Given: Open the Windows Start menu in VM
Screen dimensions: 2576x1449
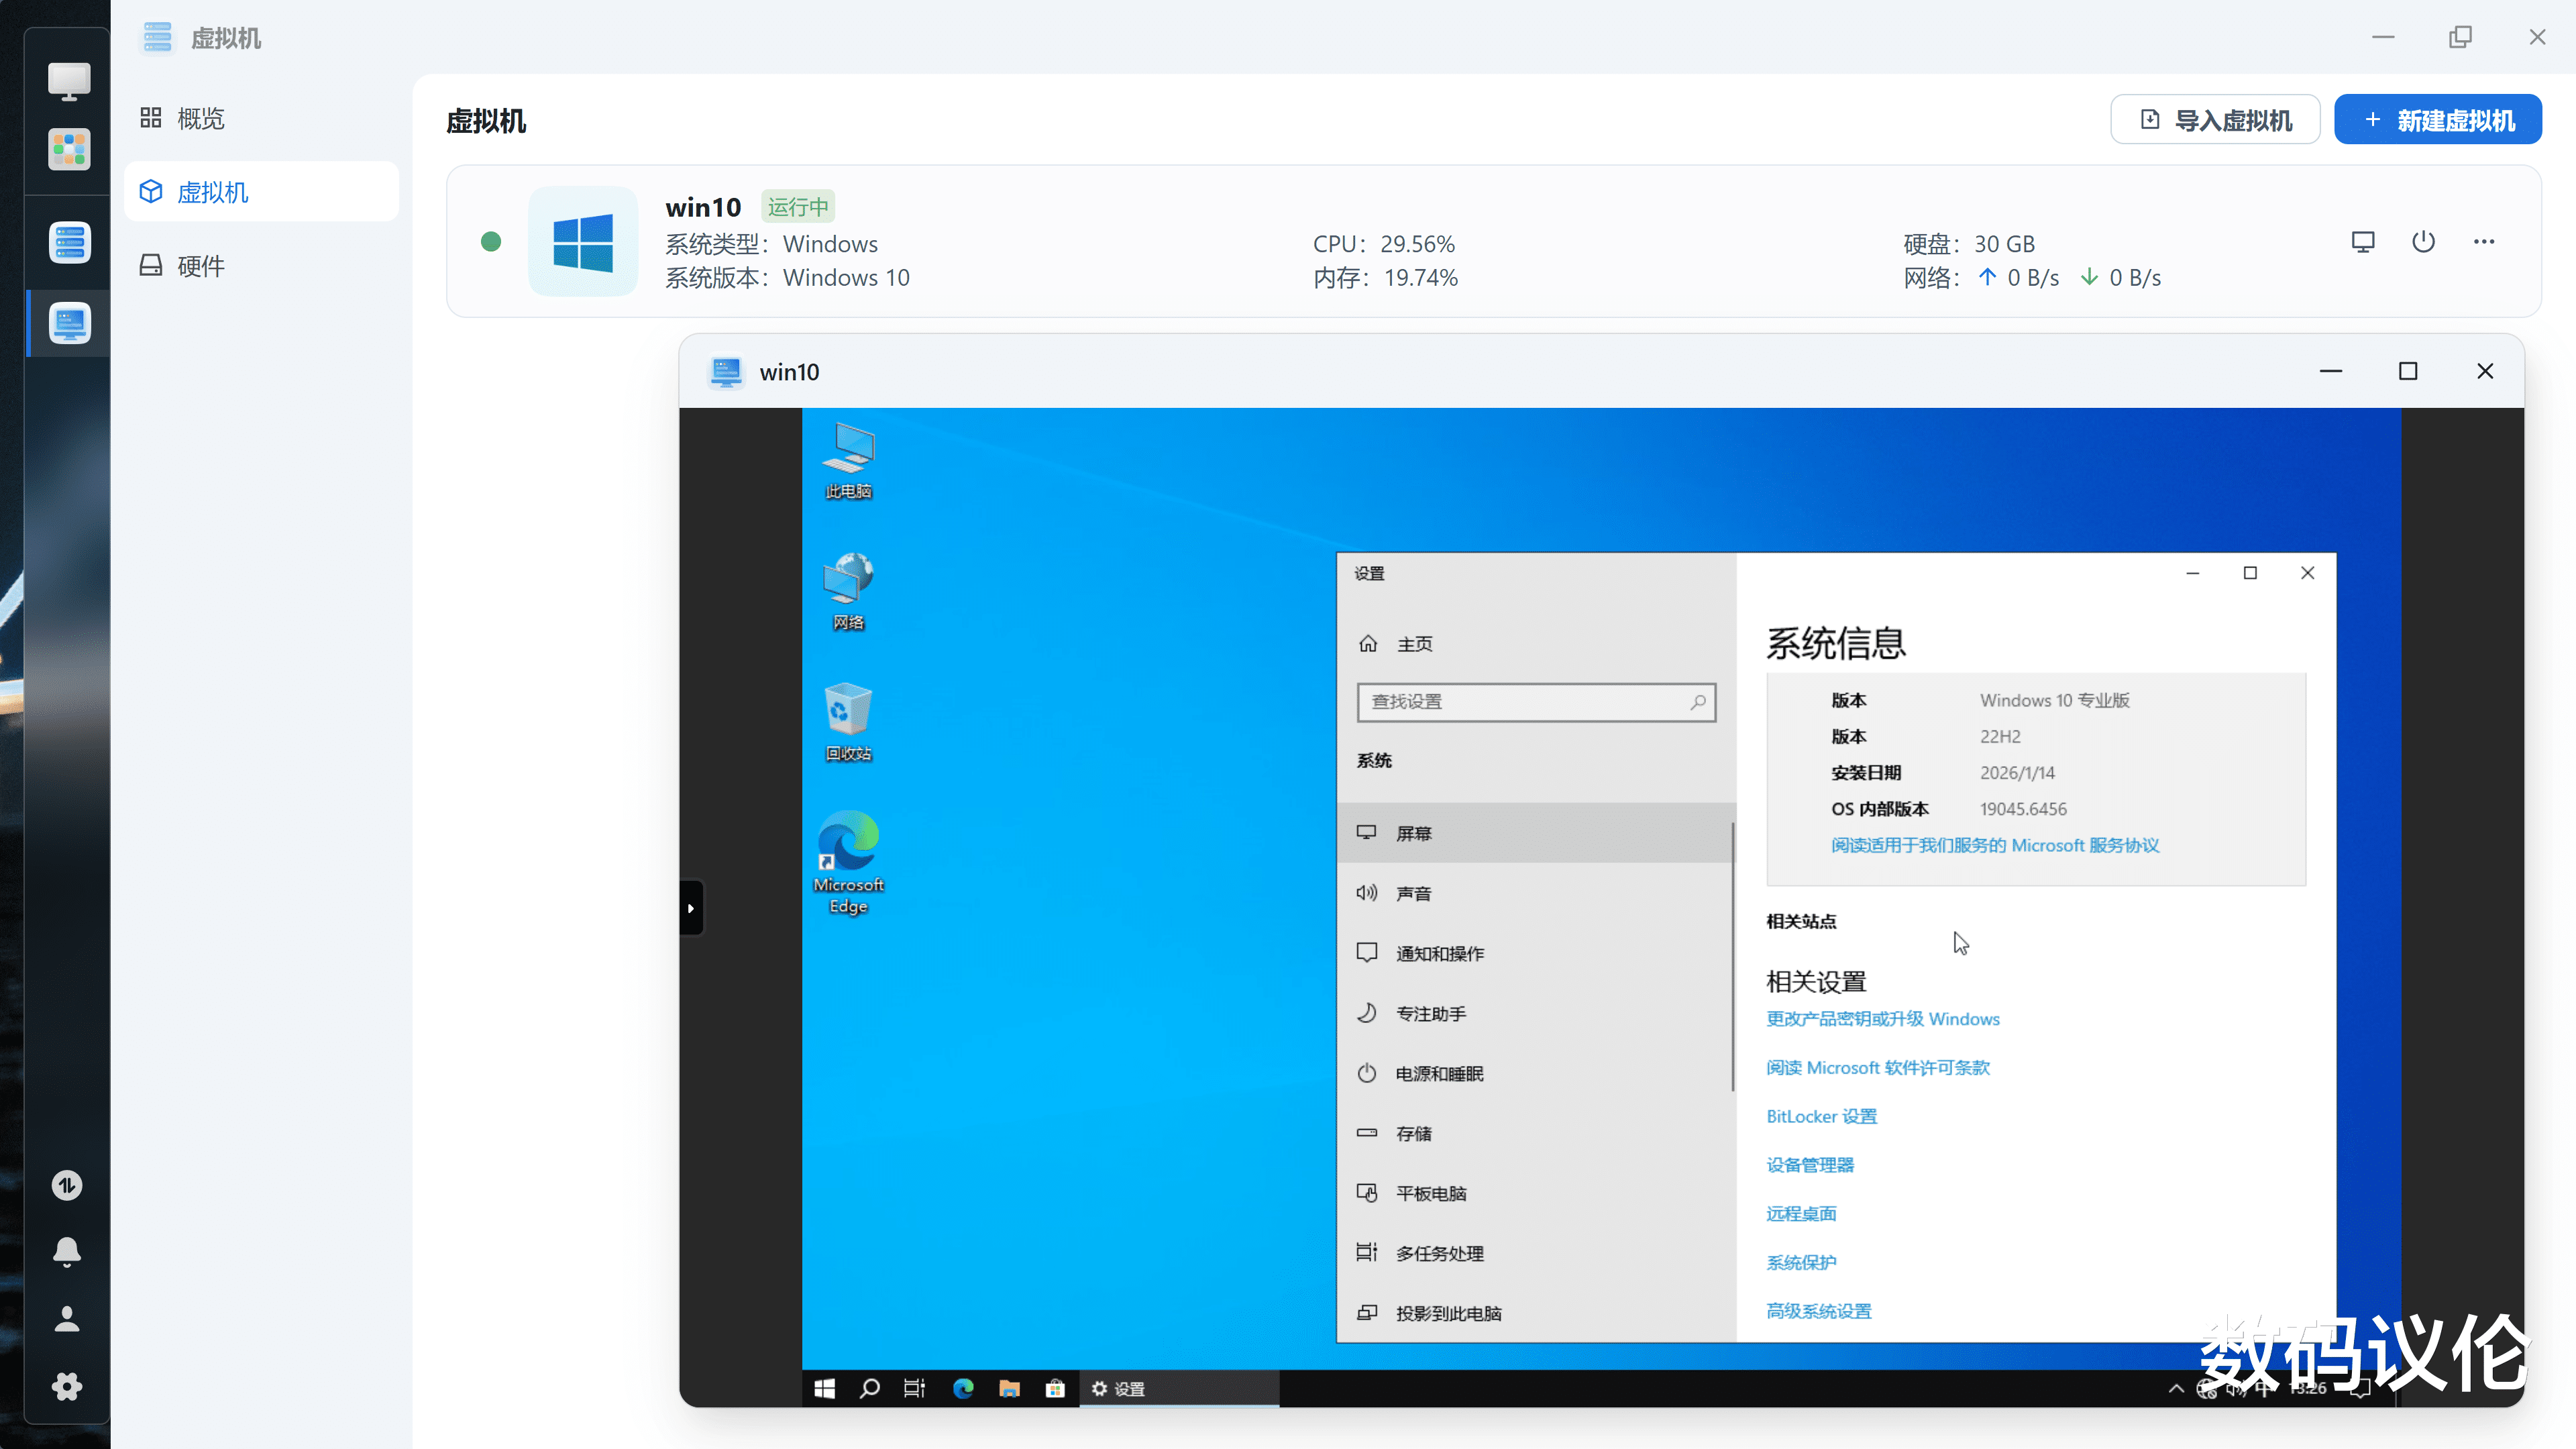Looking at the screenshot, I should pos(824,1388).
